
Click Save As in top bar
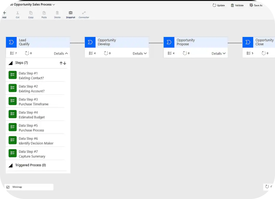[x=256, y=5]
